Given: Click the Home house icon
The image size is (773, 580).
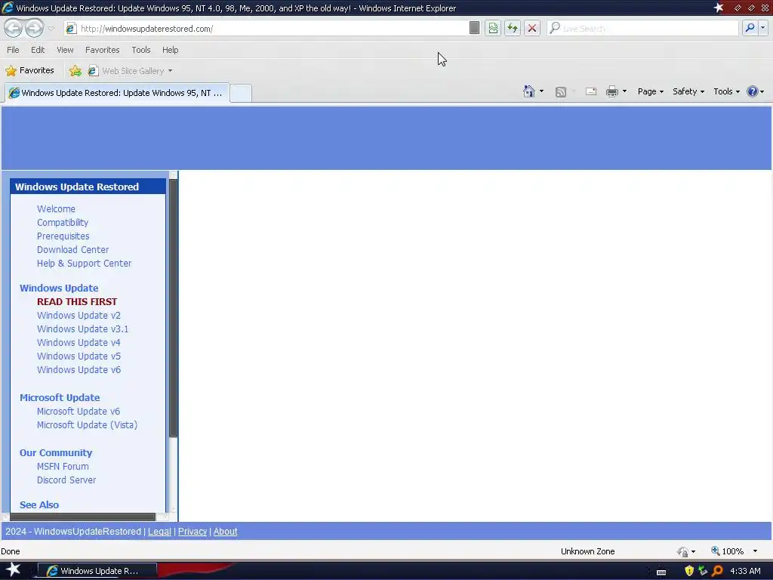Looking at the screenshot, I should [x=529, y=91].
